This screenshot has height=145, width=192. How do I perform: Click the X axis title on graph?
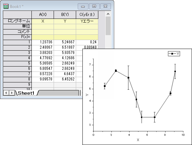coord(138,140)
